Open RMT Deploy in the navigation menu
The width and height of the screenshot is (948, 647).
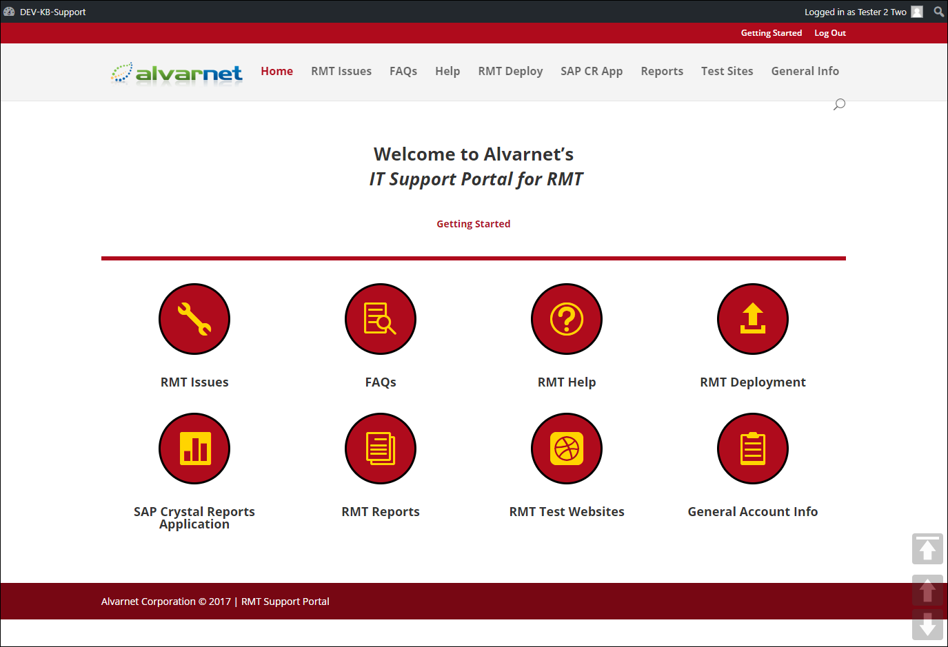(511, 71)
